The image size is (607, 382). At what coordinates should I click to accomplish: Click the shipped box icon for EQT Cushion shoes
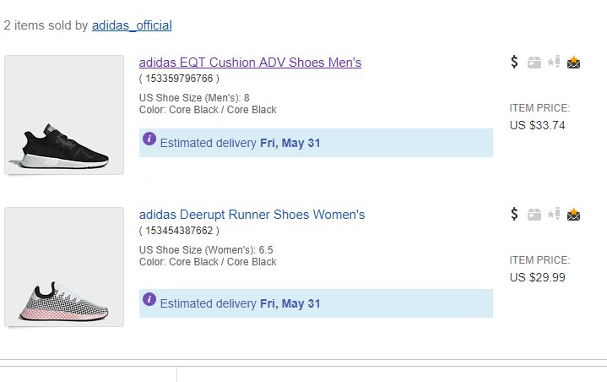click(x=534, y=63)
